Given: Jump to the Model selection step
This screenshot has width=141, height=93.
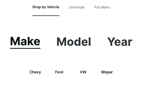Looking at the screenshot, I should pos(74,42).
